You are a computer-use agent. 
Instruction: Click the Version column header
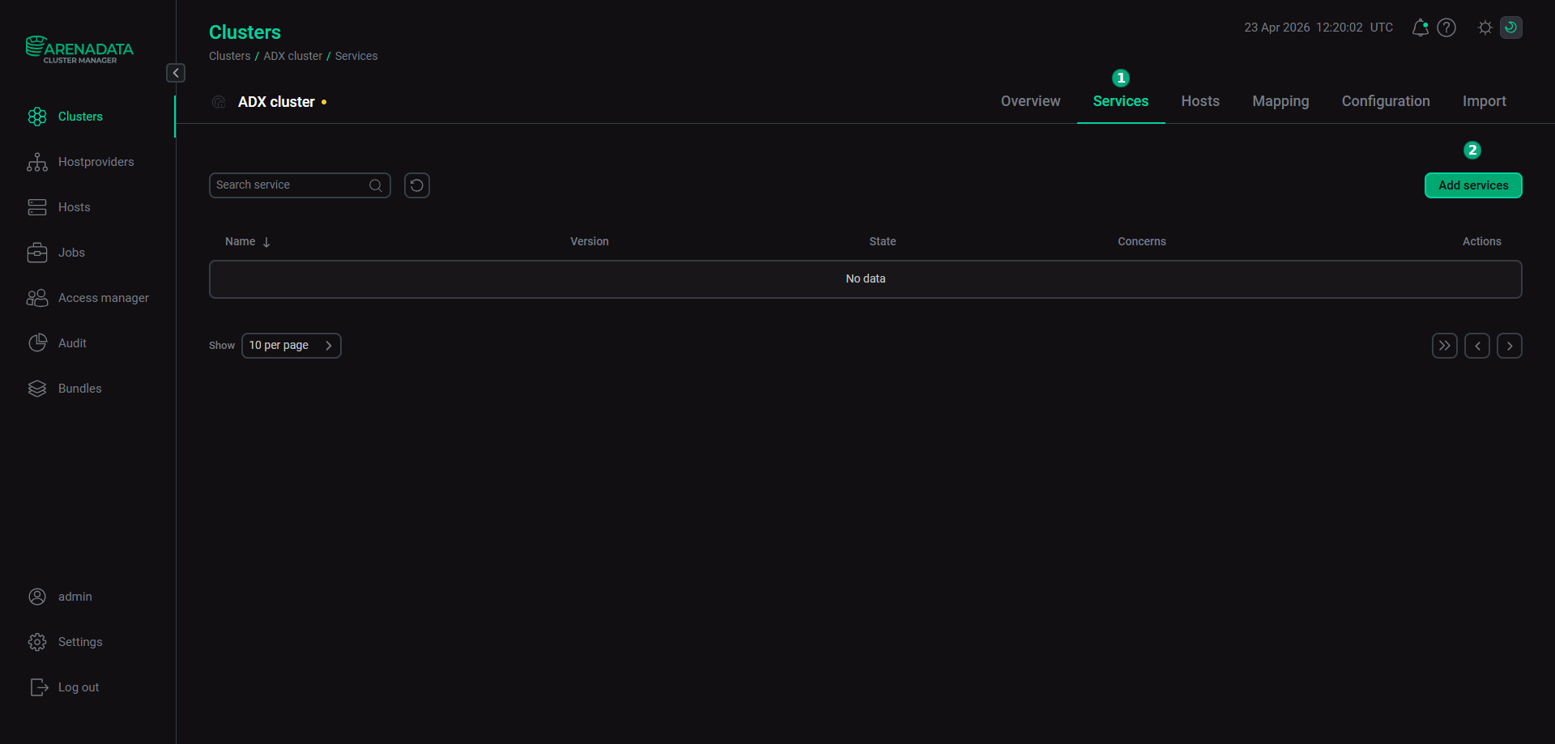(x=590, y=242)
